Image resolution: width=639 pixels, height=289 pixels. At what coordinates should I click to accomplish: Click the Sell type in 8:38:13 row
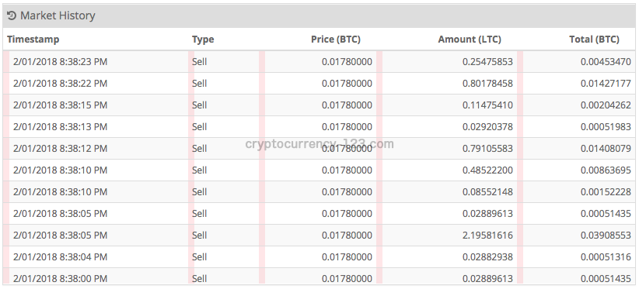click(x=199, y=126)
